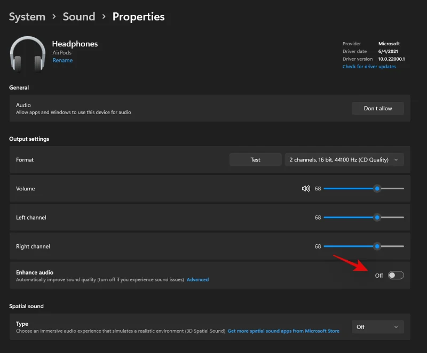Screen dimensions: 427x353
Task: Click the Don't allow audio button
Action: 377,108
